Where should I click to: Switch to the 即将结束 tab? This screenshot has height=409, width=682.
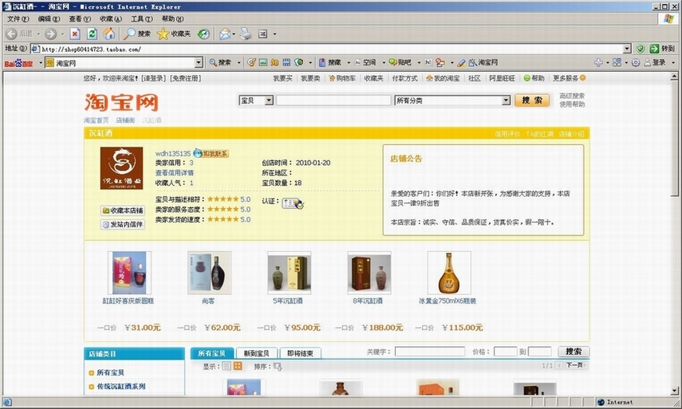pyautogui.click(x=300, y=353)
